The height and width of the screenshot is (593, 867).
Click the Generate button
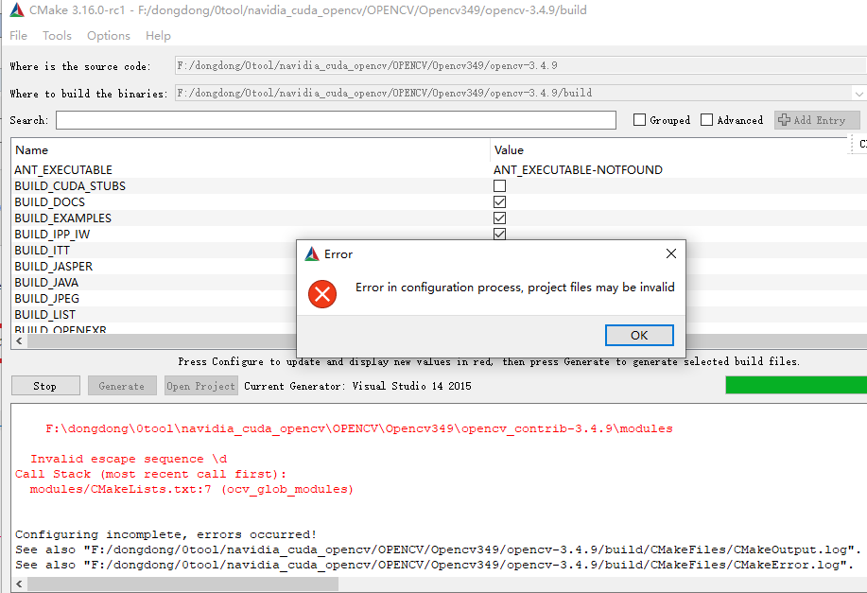coord(122,386)
